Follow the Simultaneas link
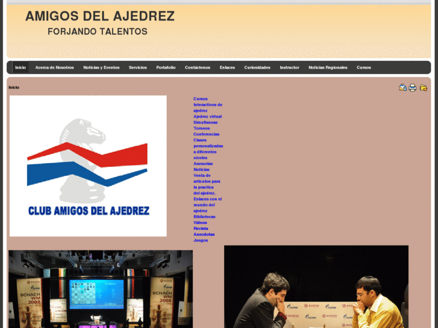This screenshot has height=328, width=438. pos(205,122)
